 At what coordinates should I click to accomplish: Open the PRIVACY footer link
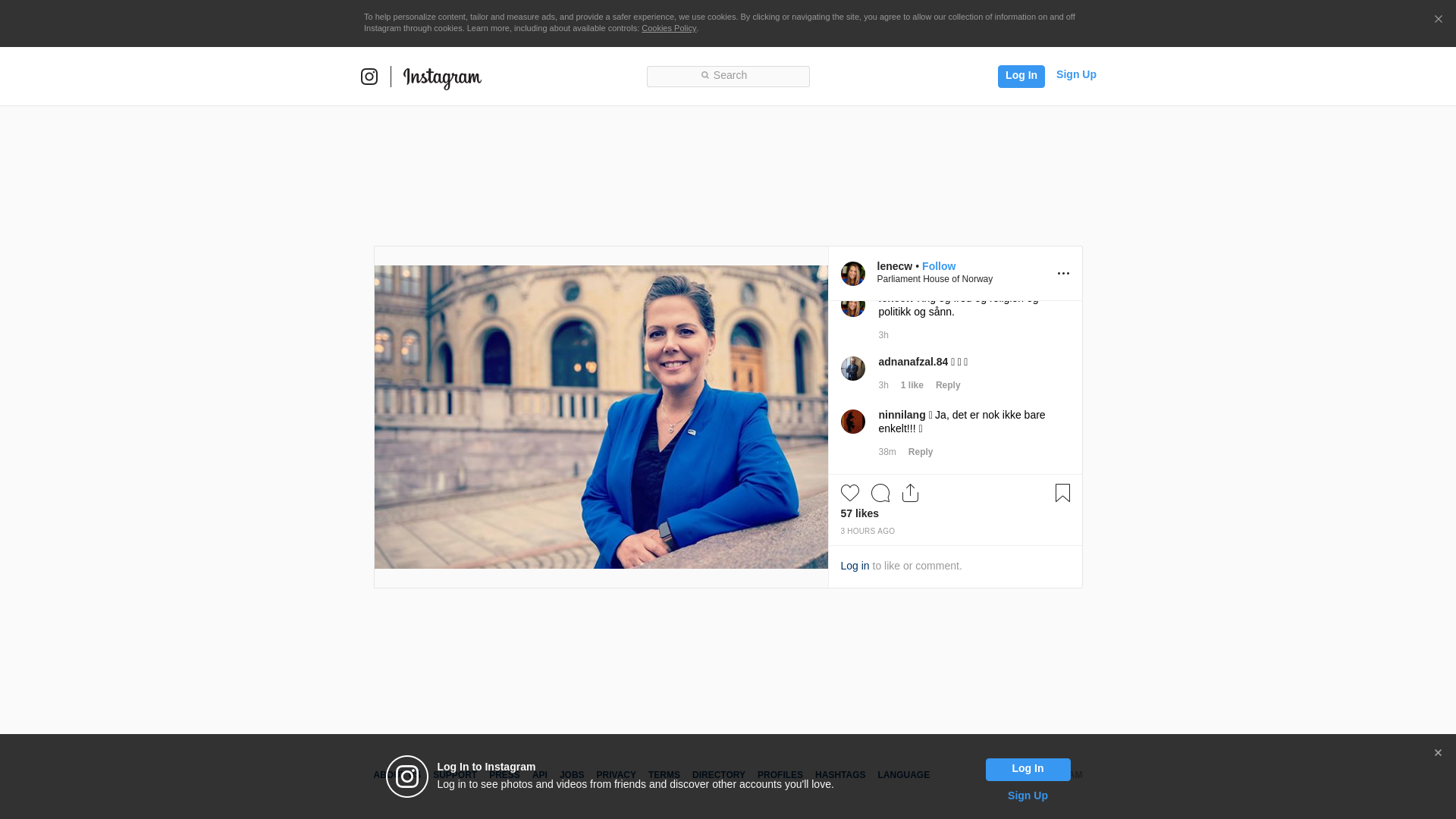point(616,775)
